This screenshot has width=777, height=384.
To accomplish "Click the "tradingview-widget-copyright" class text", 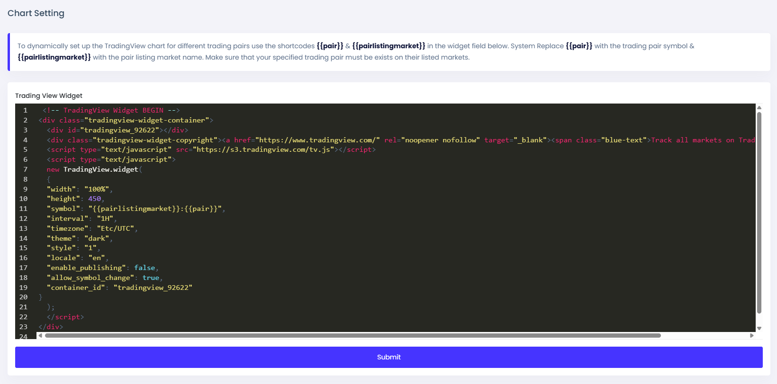I will point(155,140).
